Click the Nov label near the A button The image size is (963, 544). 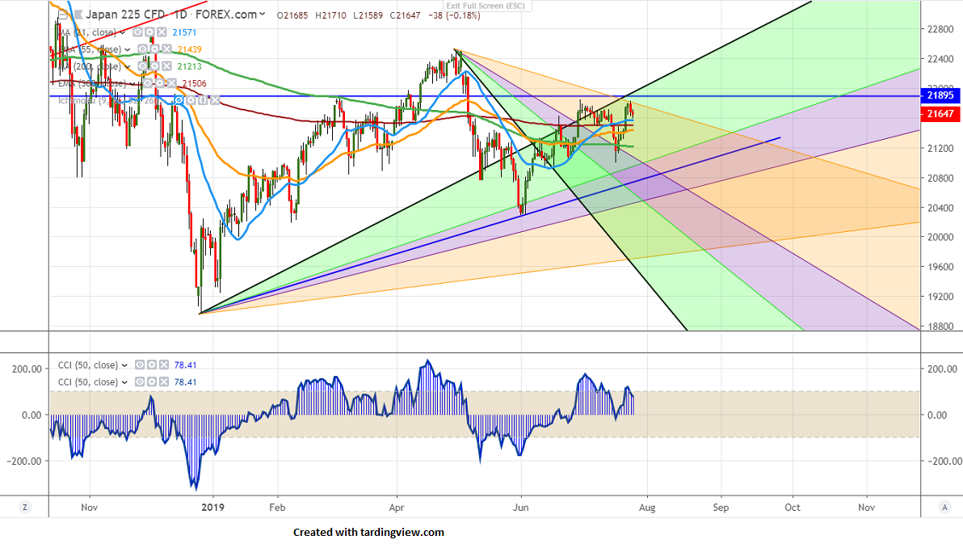pos(867,508)
